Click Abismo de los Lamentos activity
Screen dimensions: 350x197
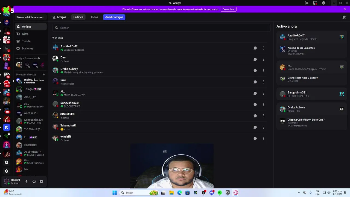coord(312,51)
